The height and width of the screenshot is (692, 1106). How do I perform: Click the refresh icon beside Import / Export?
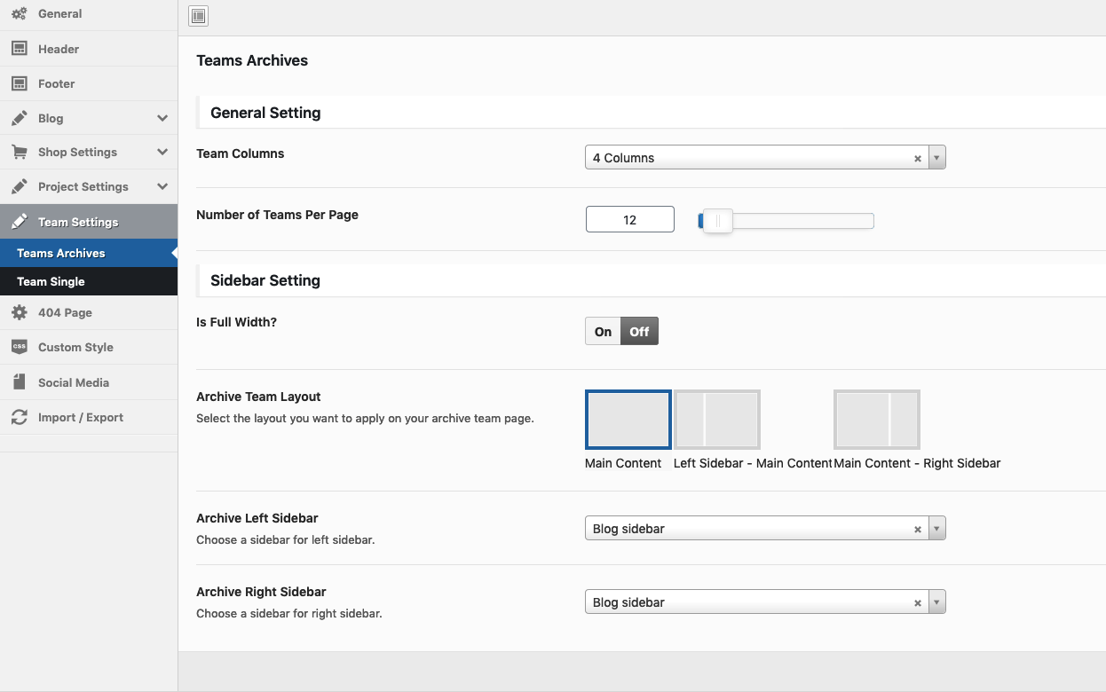pyautogui.click(x=19, y=417)
